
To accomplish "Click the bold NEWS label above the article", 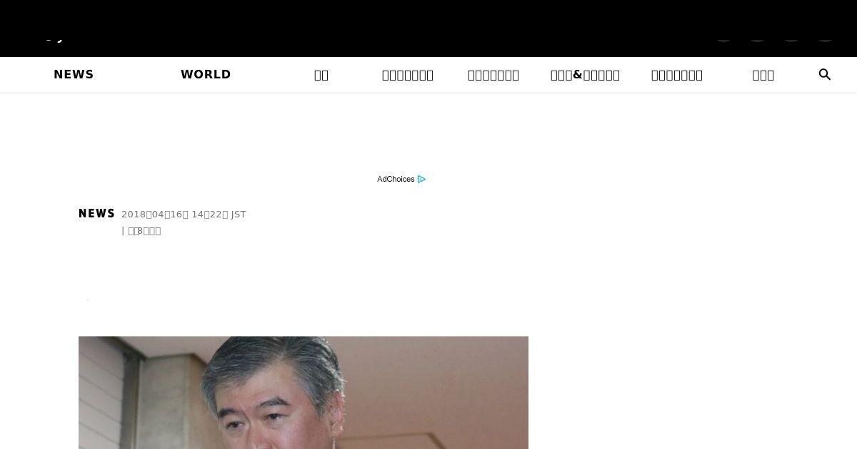I will [x=96, y=214].
